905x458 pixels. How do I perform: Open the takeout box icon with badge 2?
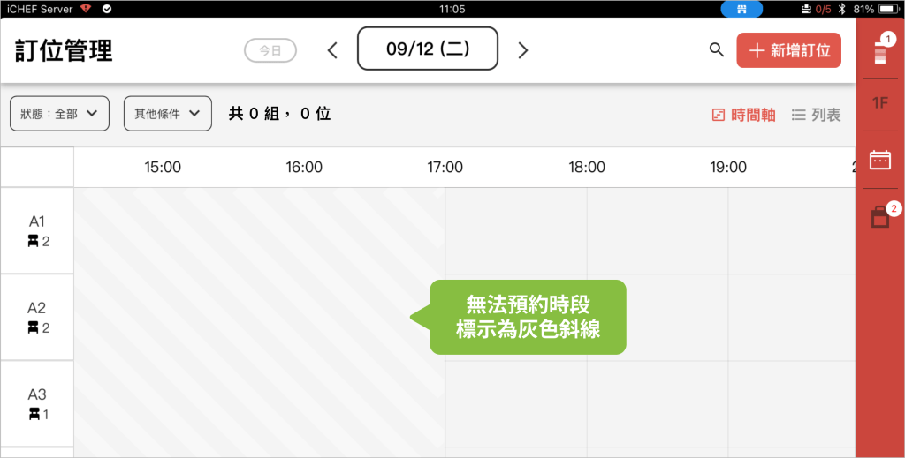(x=880, y=216)
